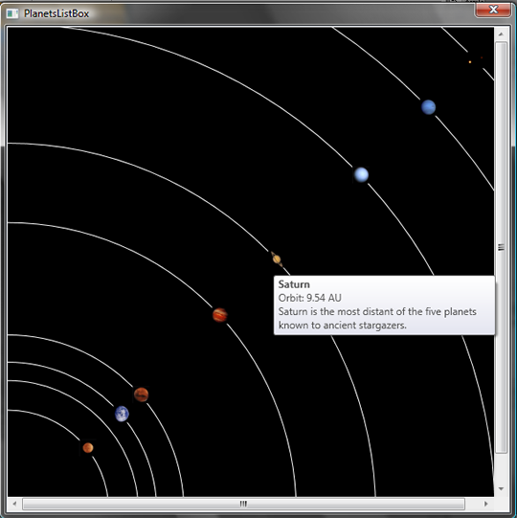Viewport: 517px width, 518px height.
Task: Click the vertical scrollbar up arrow
Action: (501, 34)
